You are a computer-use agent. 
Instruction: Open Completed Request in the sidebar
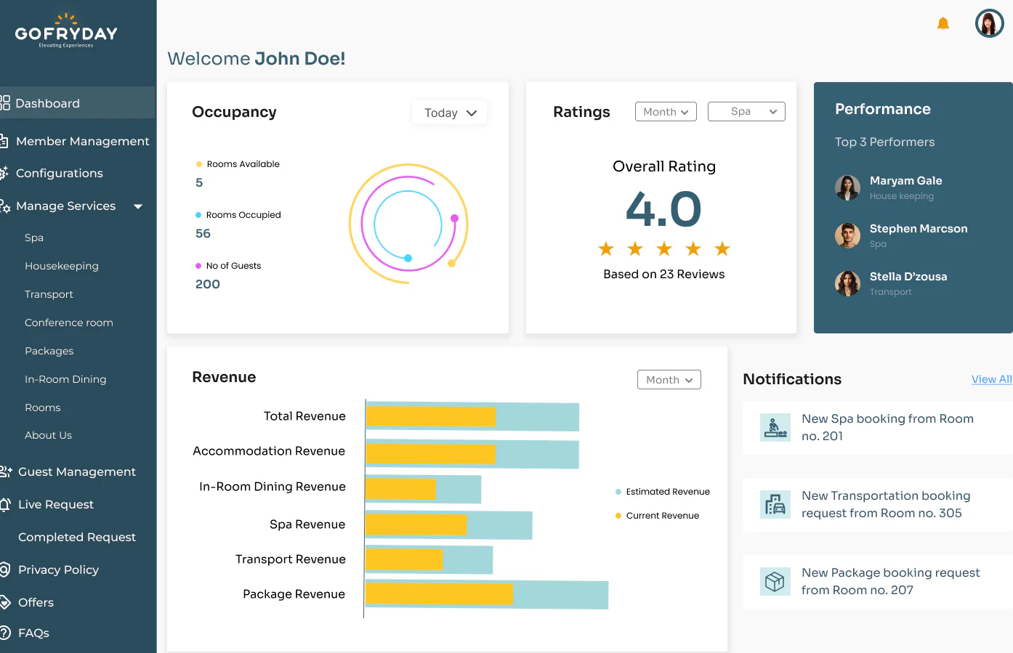[77, 537]
